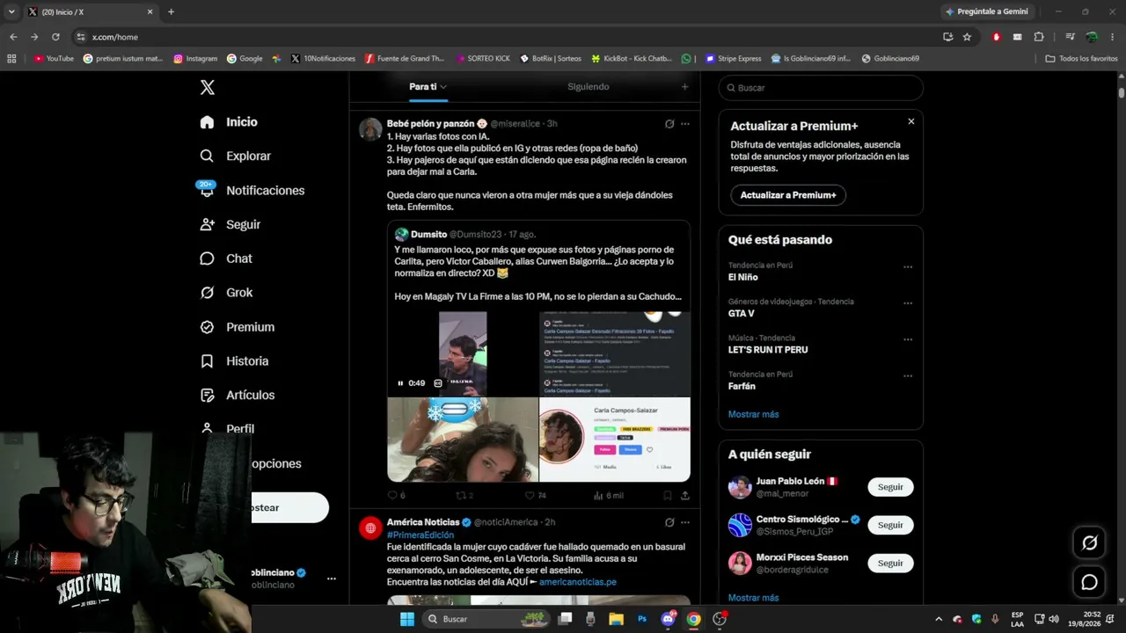Open the floating messages button
This screenshot has width=1126, height=633.
pos(1089,582)
